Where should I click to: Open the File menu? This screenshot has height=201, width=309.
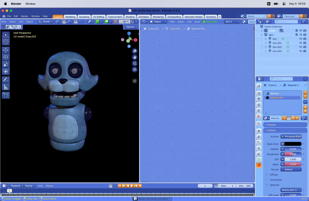click(9, 16)
